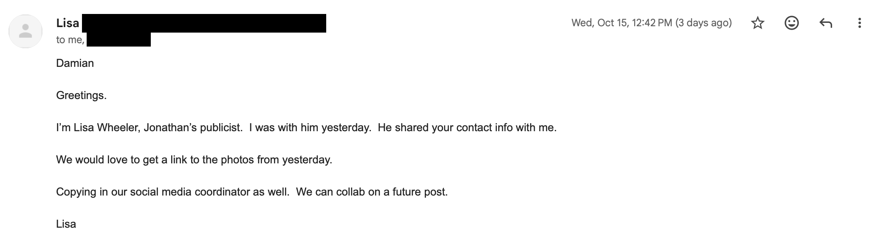875x237 pixels.
Task: Add an emoji reaction to the message
Action: pyautogui.click(x=791, y=23)
